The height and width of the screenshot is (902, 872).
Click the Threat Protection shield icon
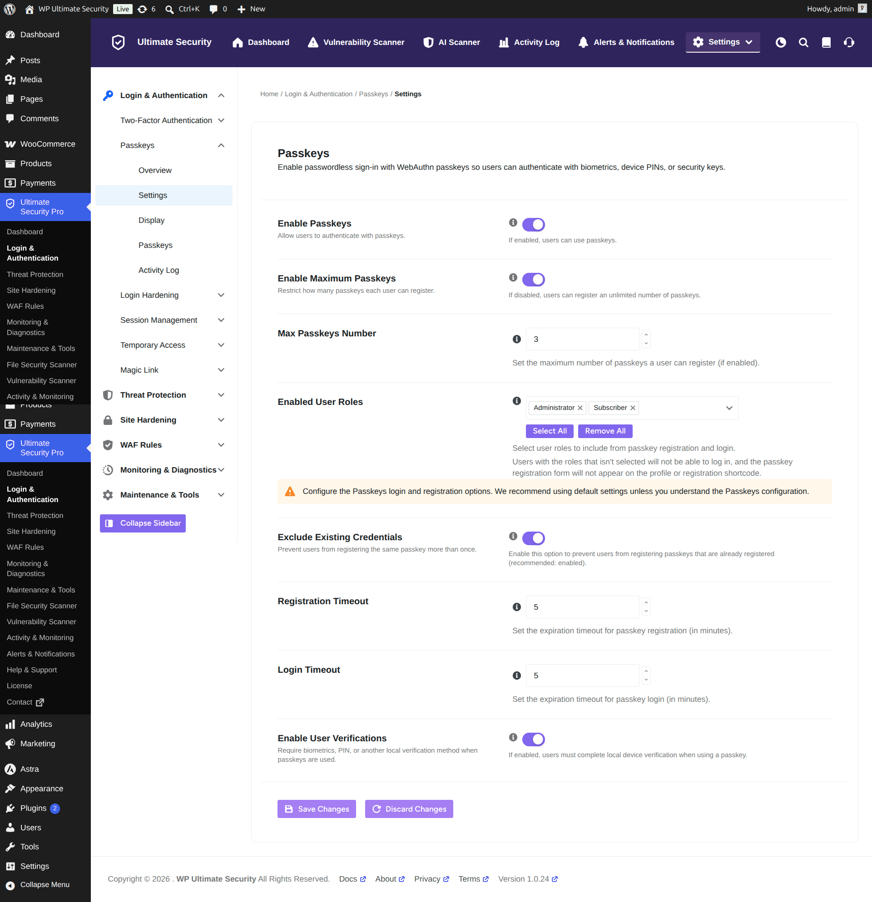coord(108,395)
